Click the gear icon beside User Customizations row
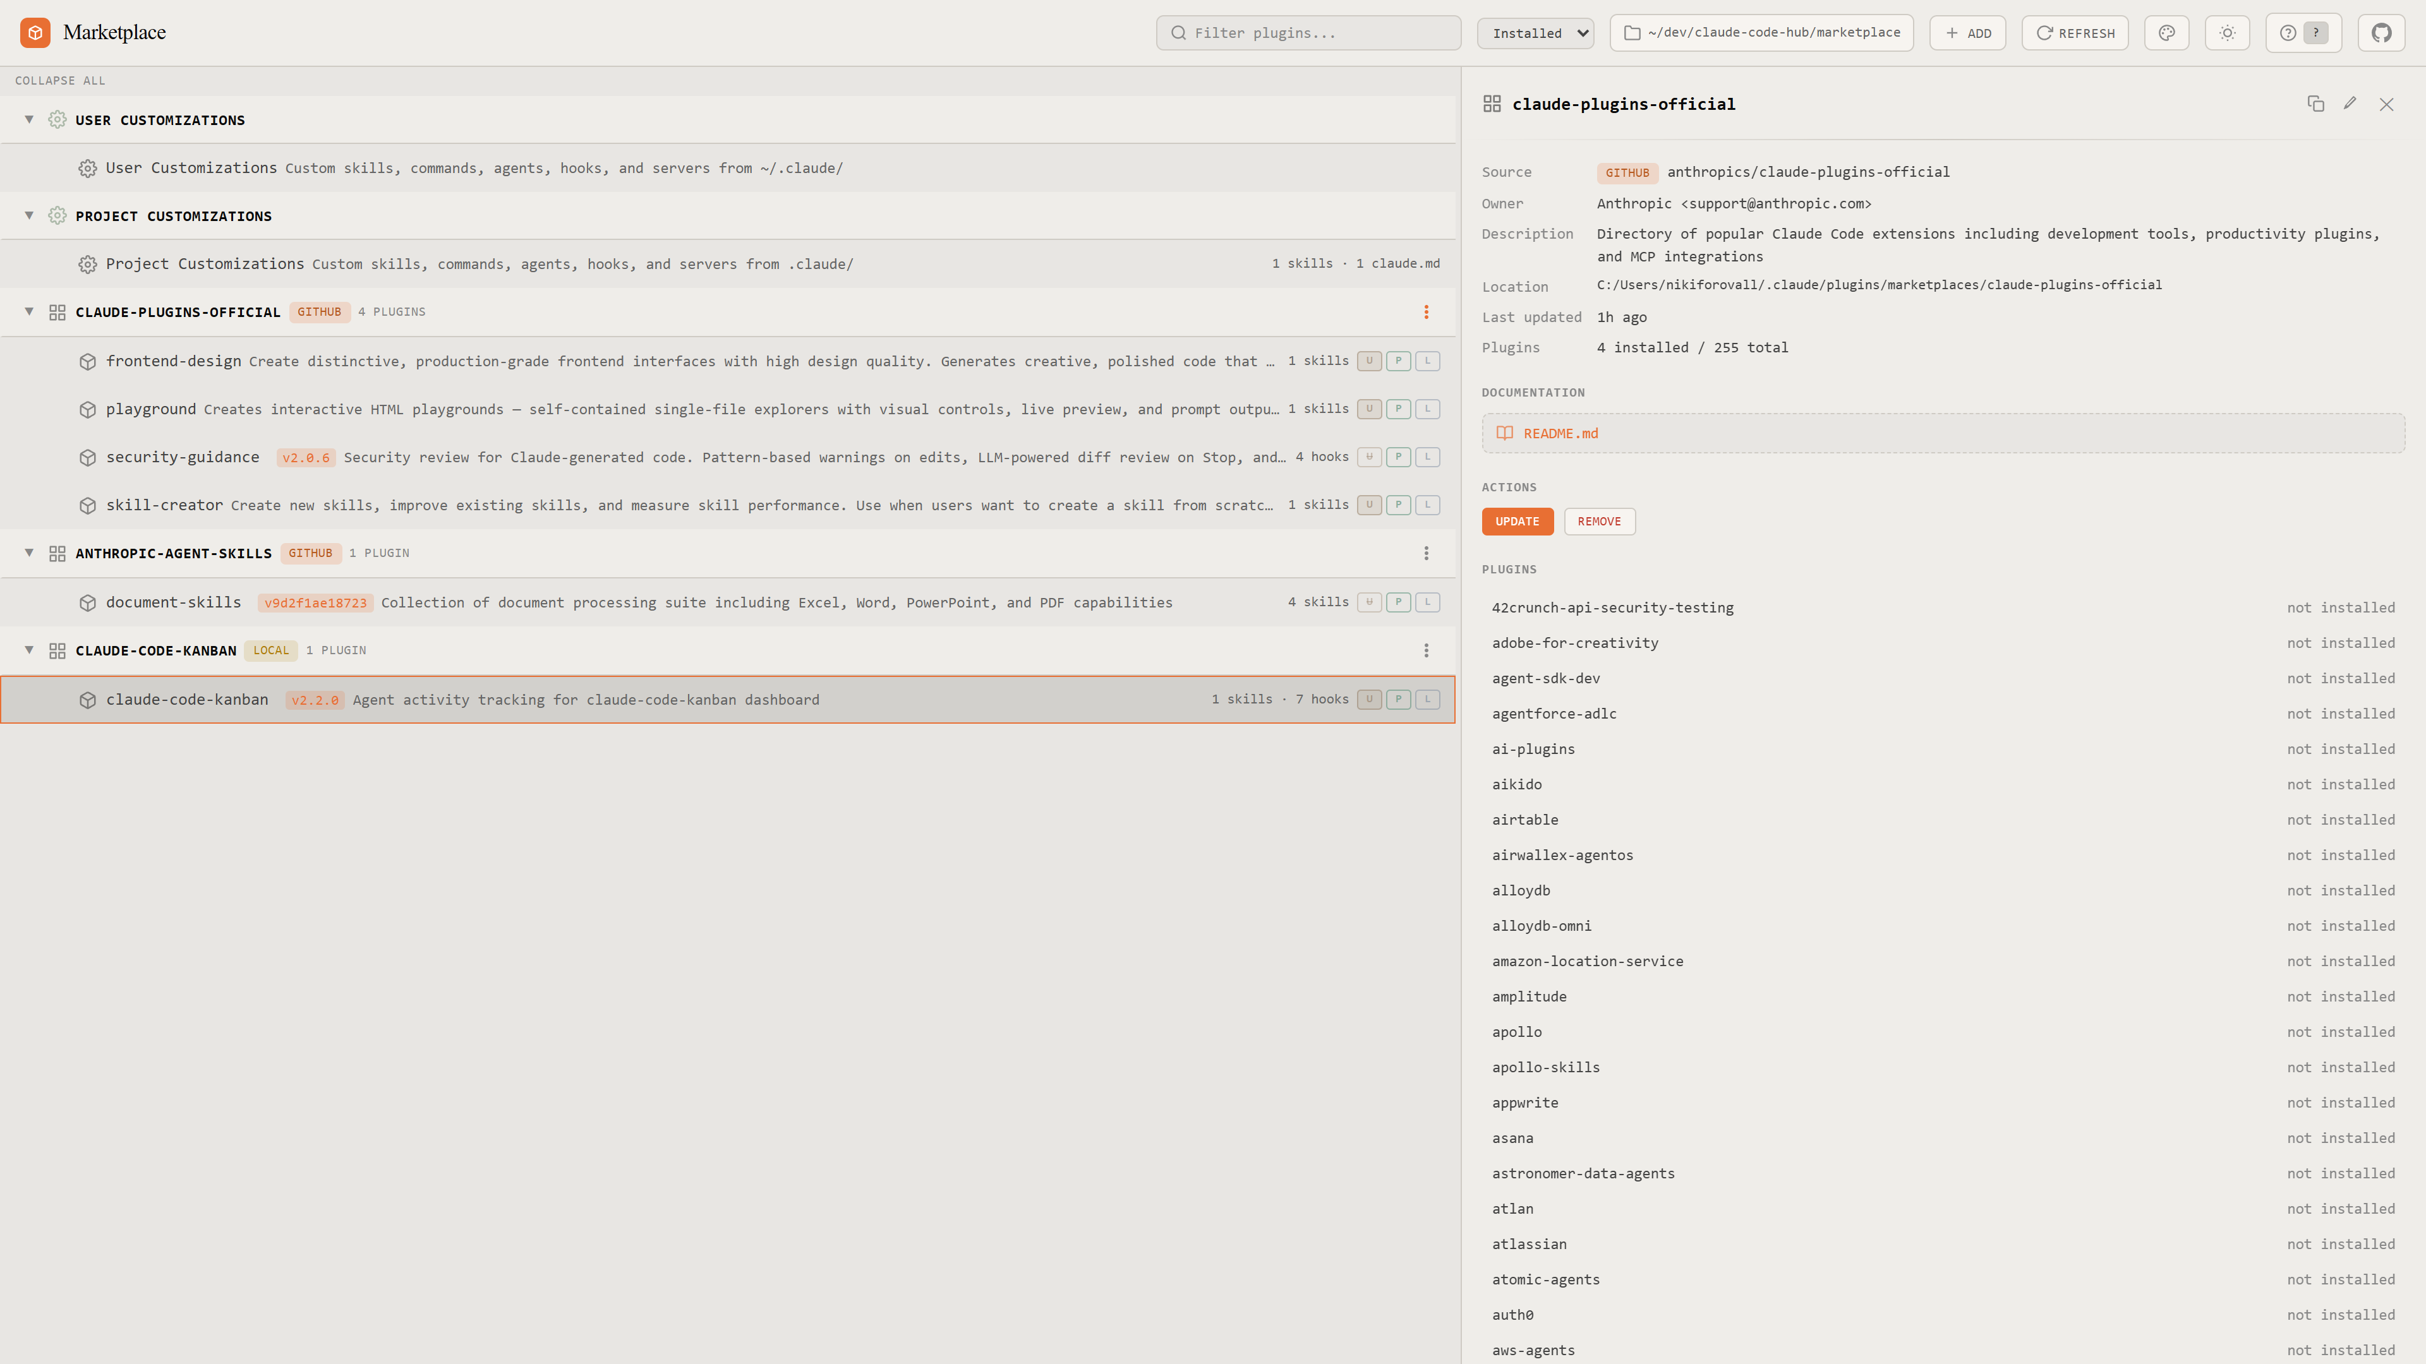 [88, 169]
